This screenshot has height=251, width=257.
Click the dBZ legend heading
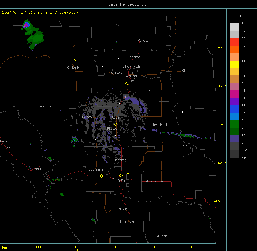[241, 16]
